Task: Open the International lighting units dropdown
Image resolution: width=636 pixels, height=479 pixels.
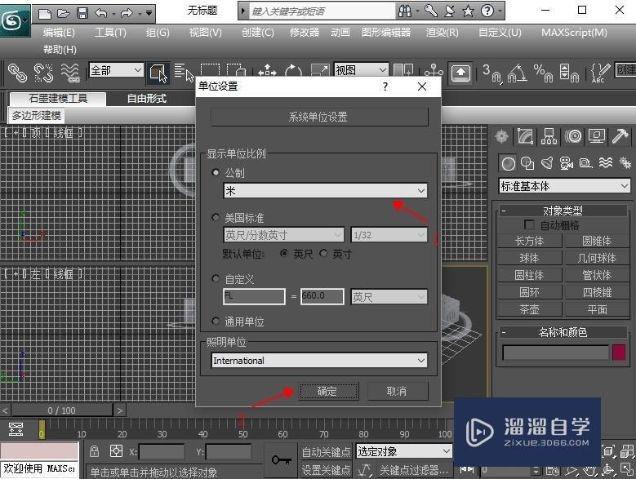Action: point(318,360)
